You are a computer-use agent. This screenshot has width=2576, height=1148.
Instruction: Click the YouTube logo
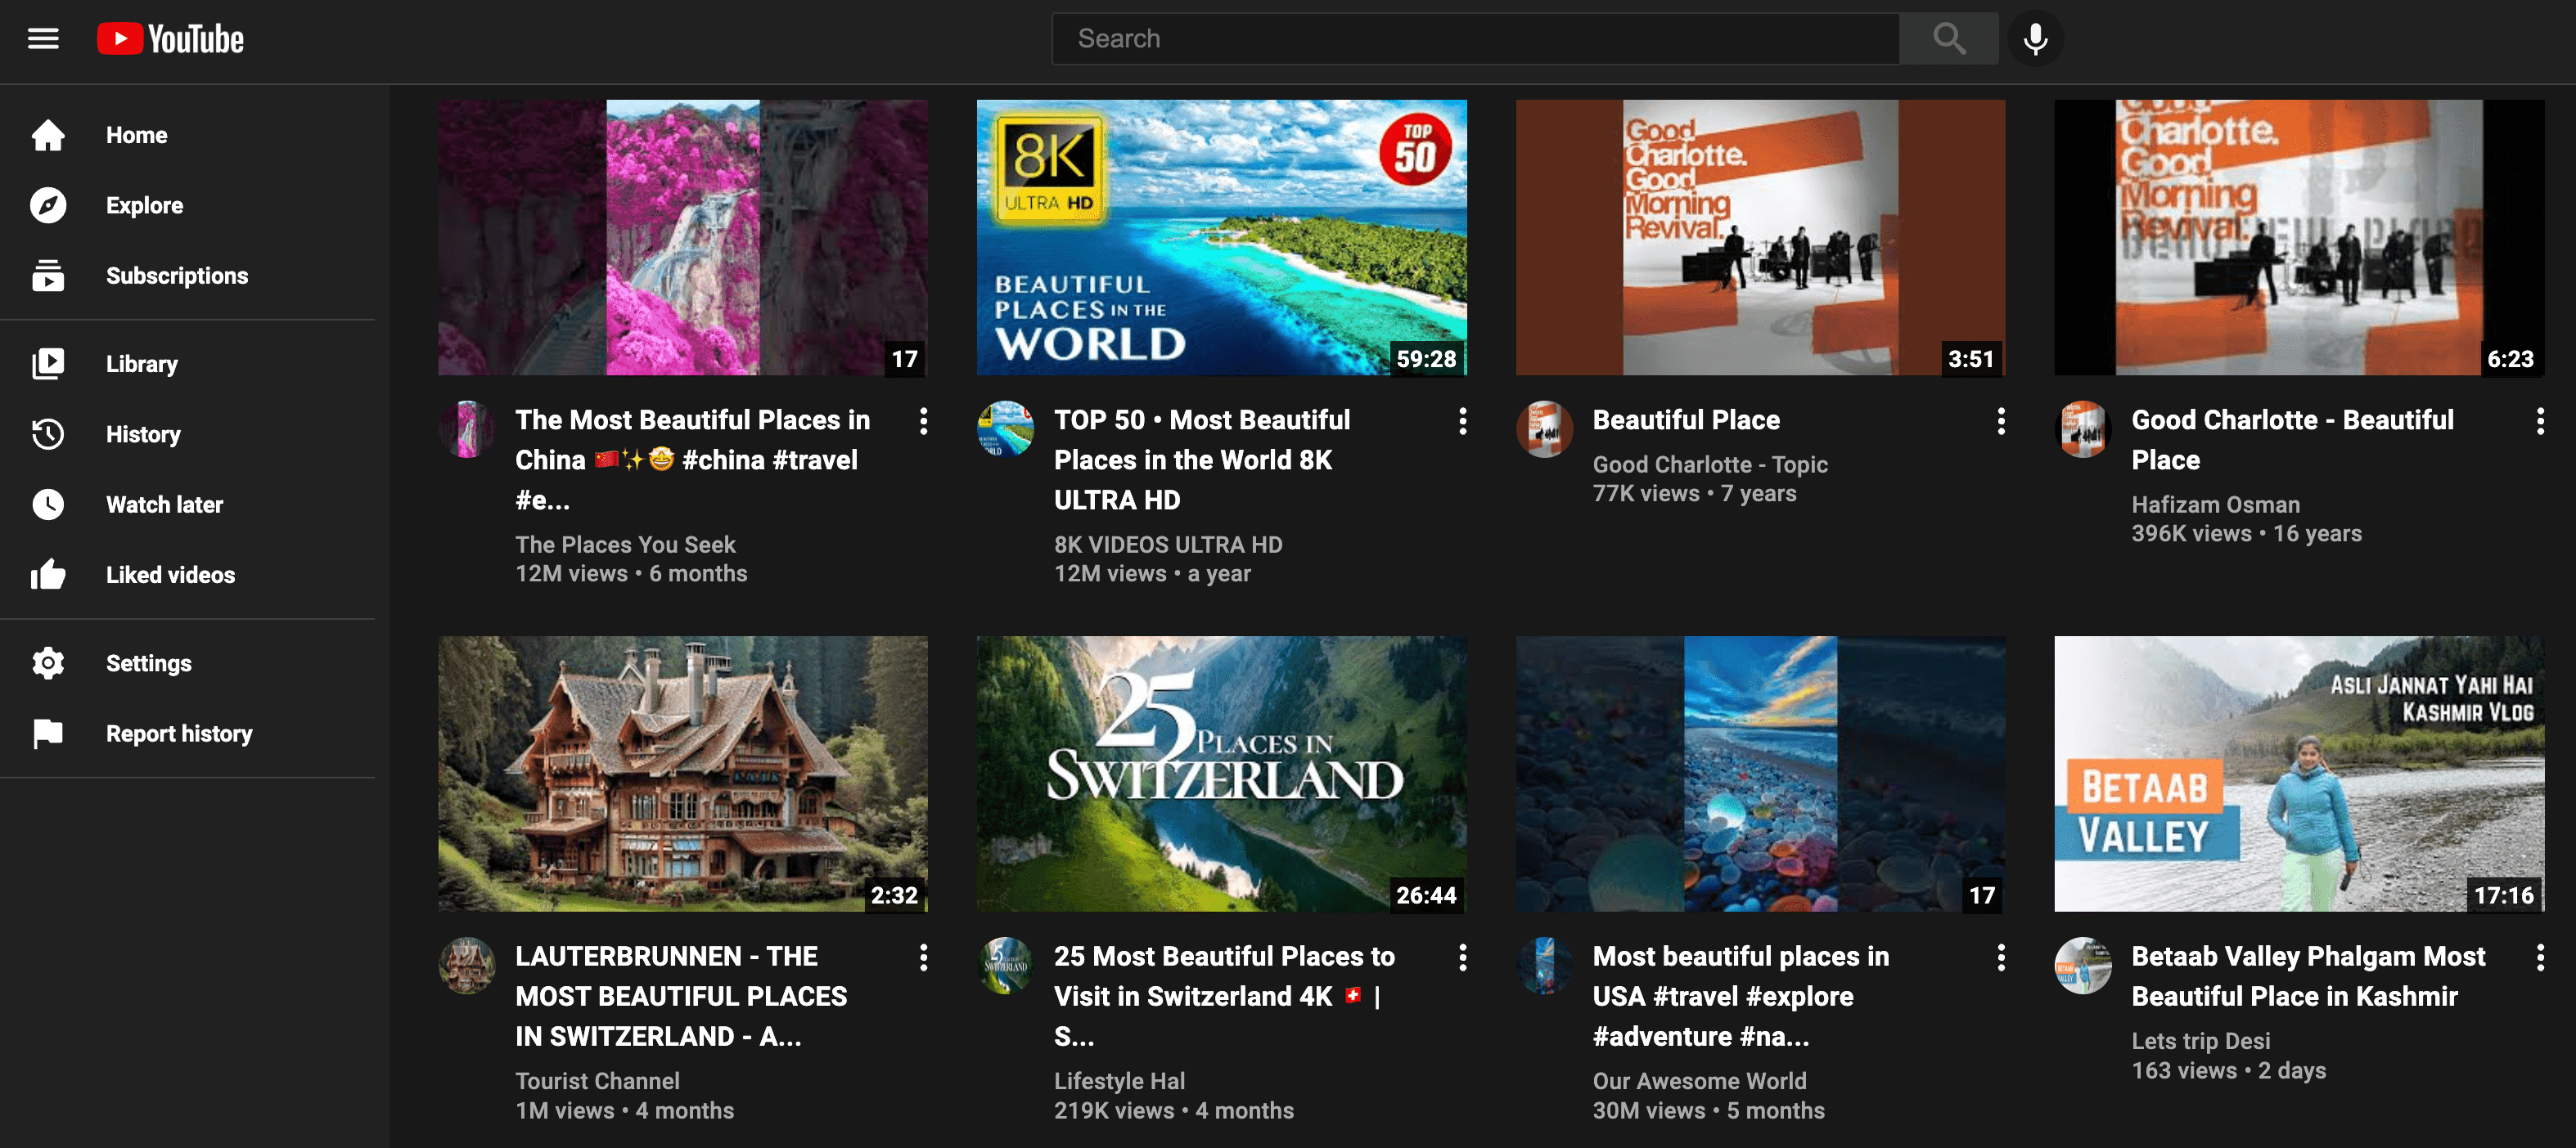tap(170, 39)
